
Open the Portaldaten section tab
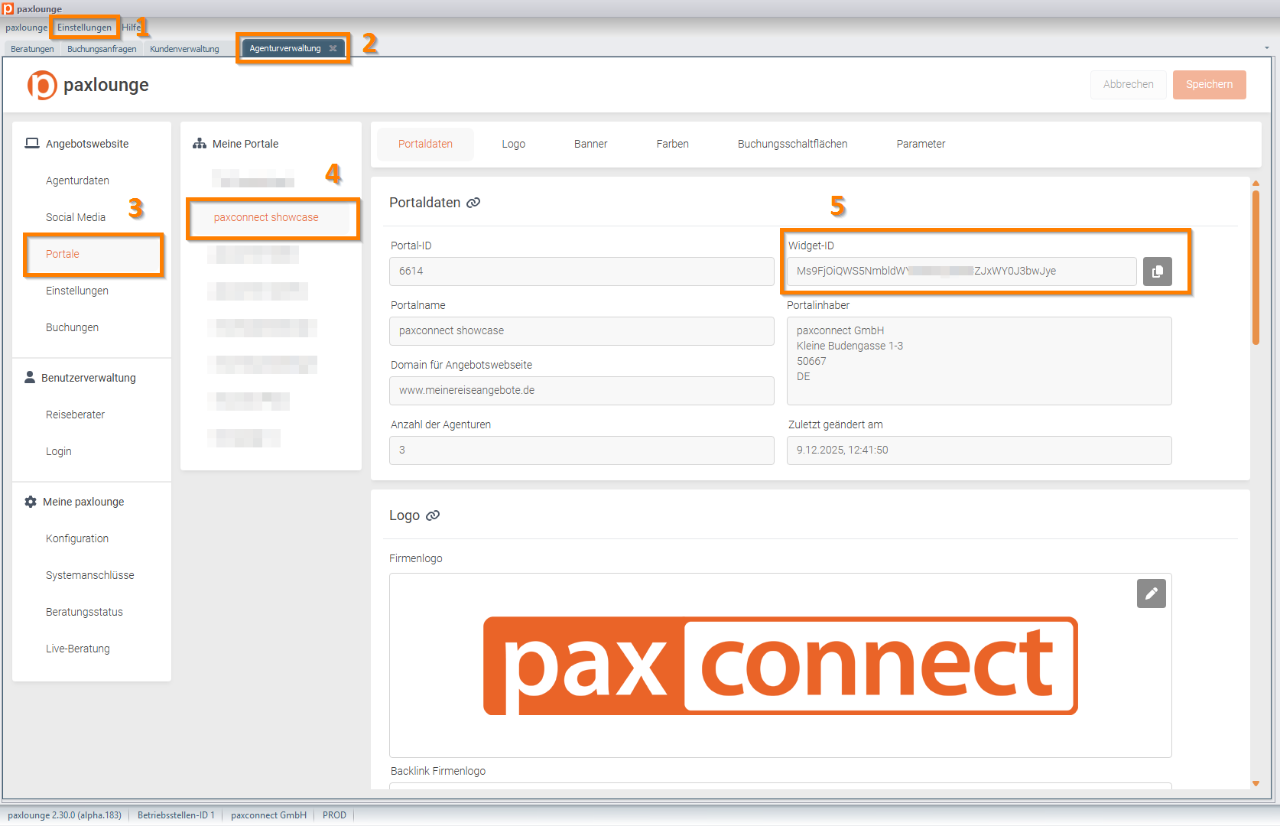(x=425, y=144)
